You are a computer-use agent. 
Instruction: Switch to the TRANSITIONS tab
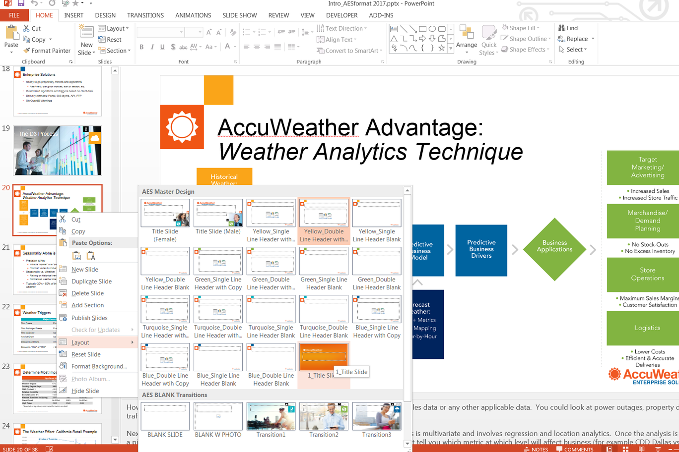[145, 15]
